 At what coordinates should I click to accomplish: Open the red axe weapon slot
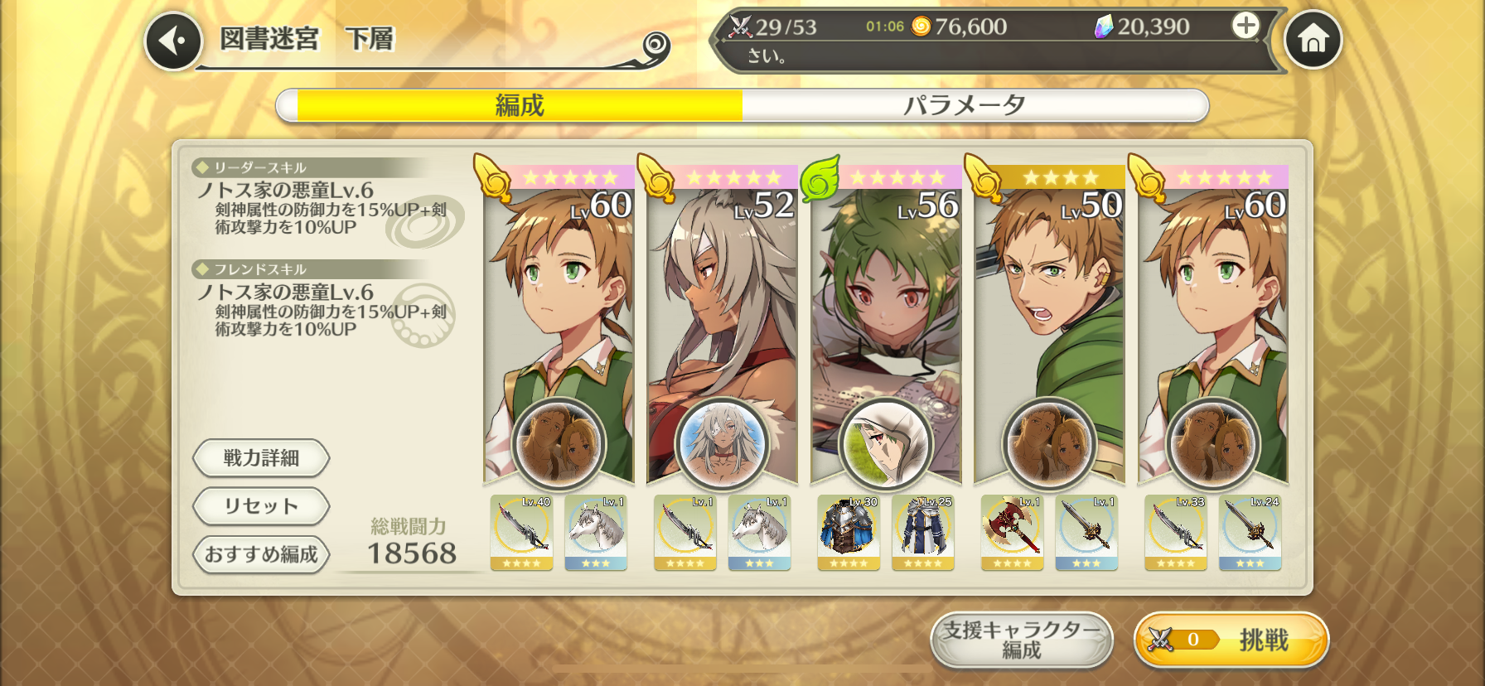pos(1012,533)
